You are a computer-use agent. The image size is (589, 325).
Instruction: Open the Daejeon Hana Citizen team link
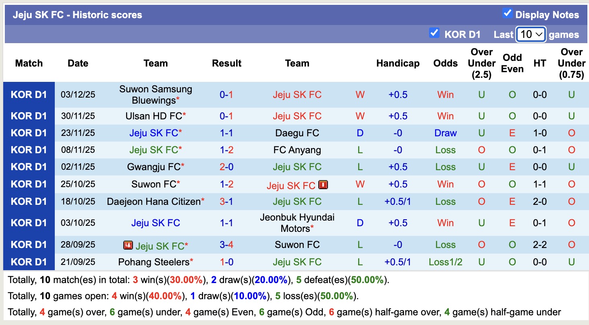(x=154, y=202)
